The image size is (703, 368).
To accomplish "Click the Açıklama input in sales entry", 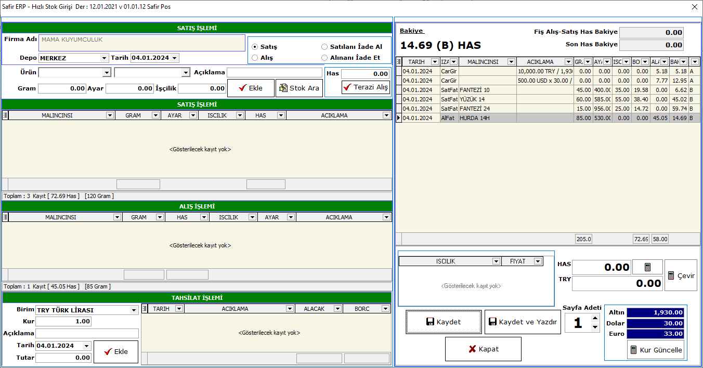I will [275, 73].
